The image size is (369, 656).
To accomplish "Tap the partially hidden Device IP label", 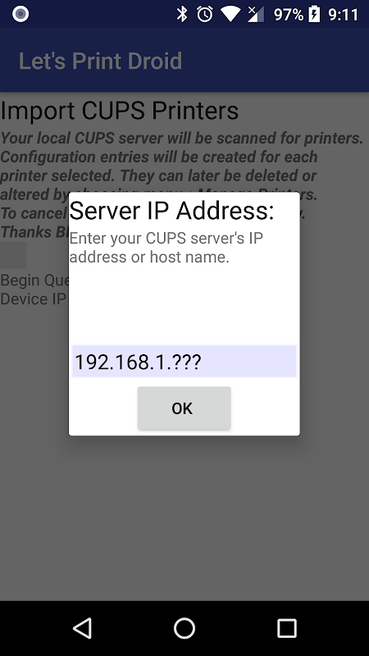I will pyautogui.click(x=34, y=298).
